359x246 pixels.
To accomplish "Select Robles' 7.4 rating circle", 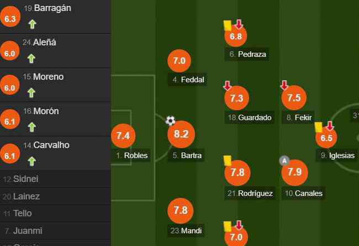I will 123,136.
